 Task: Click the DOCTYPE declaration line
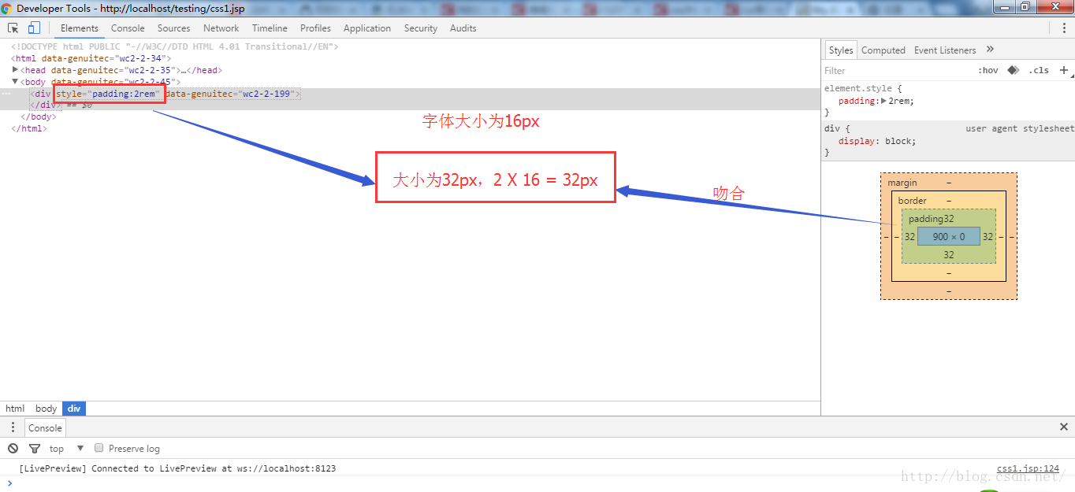point(174,46)
